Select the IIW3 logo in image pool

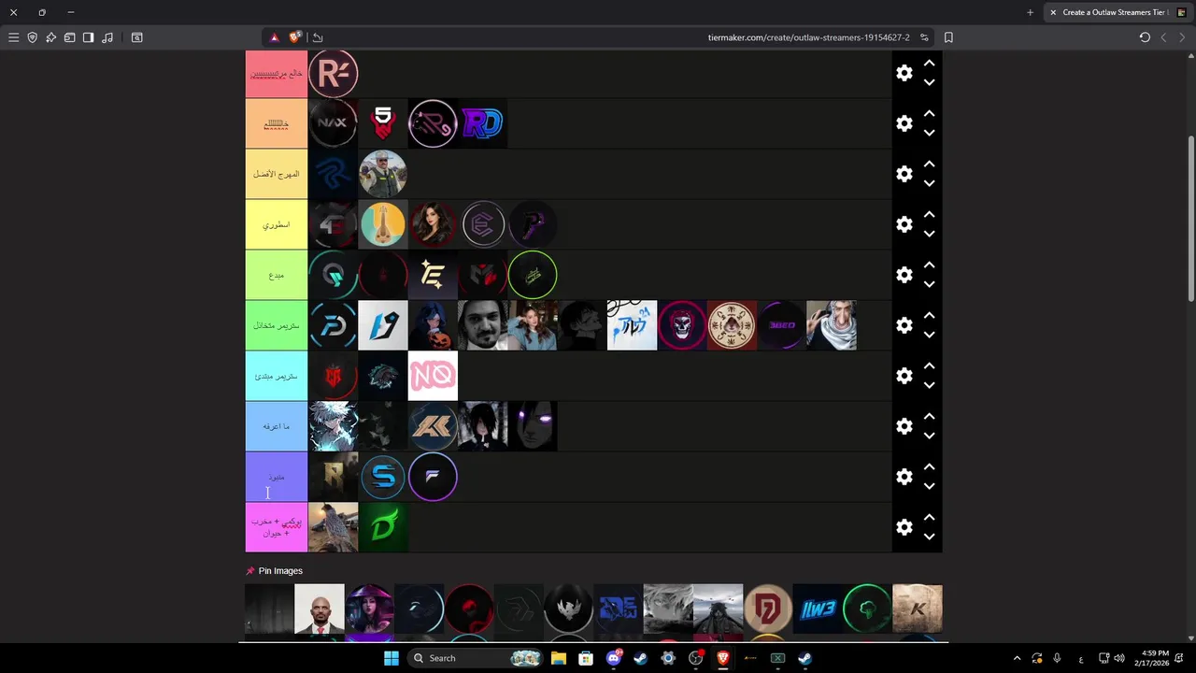click(818, 609)
